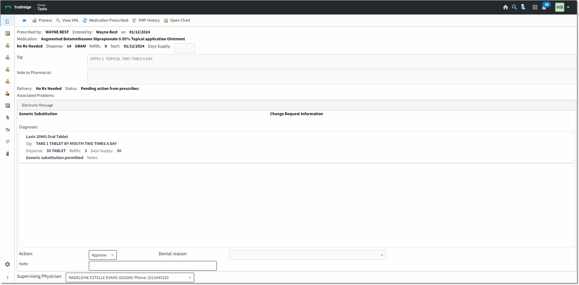Select the Electronic Message tab
579x285 pixels.
pyautogui.click(x=38, y=105)
